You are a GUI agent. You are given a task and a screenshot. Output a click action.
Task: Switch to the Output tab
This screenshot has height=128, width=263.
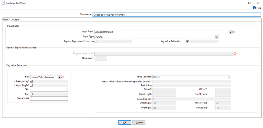[x=16, y=20]
